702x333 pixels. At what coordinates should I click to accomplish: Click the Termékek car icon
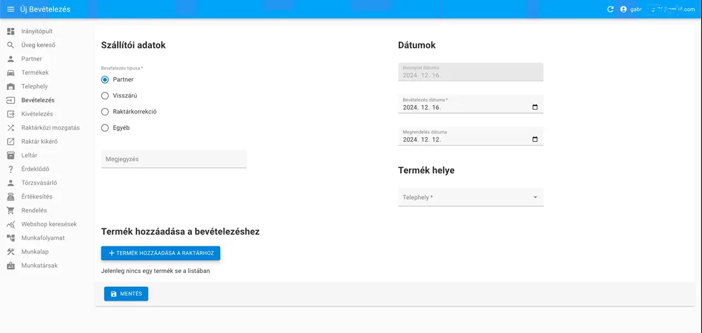point(11,73)
